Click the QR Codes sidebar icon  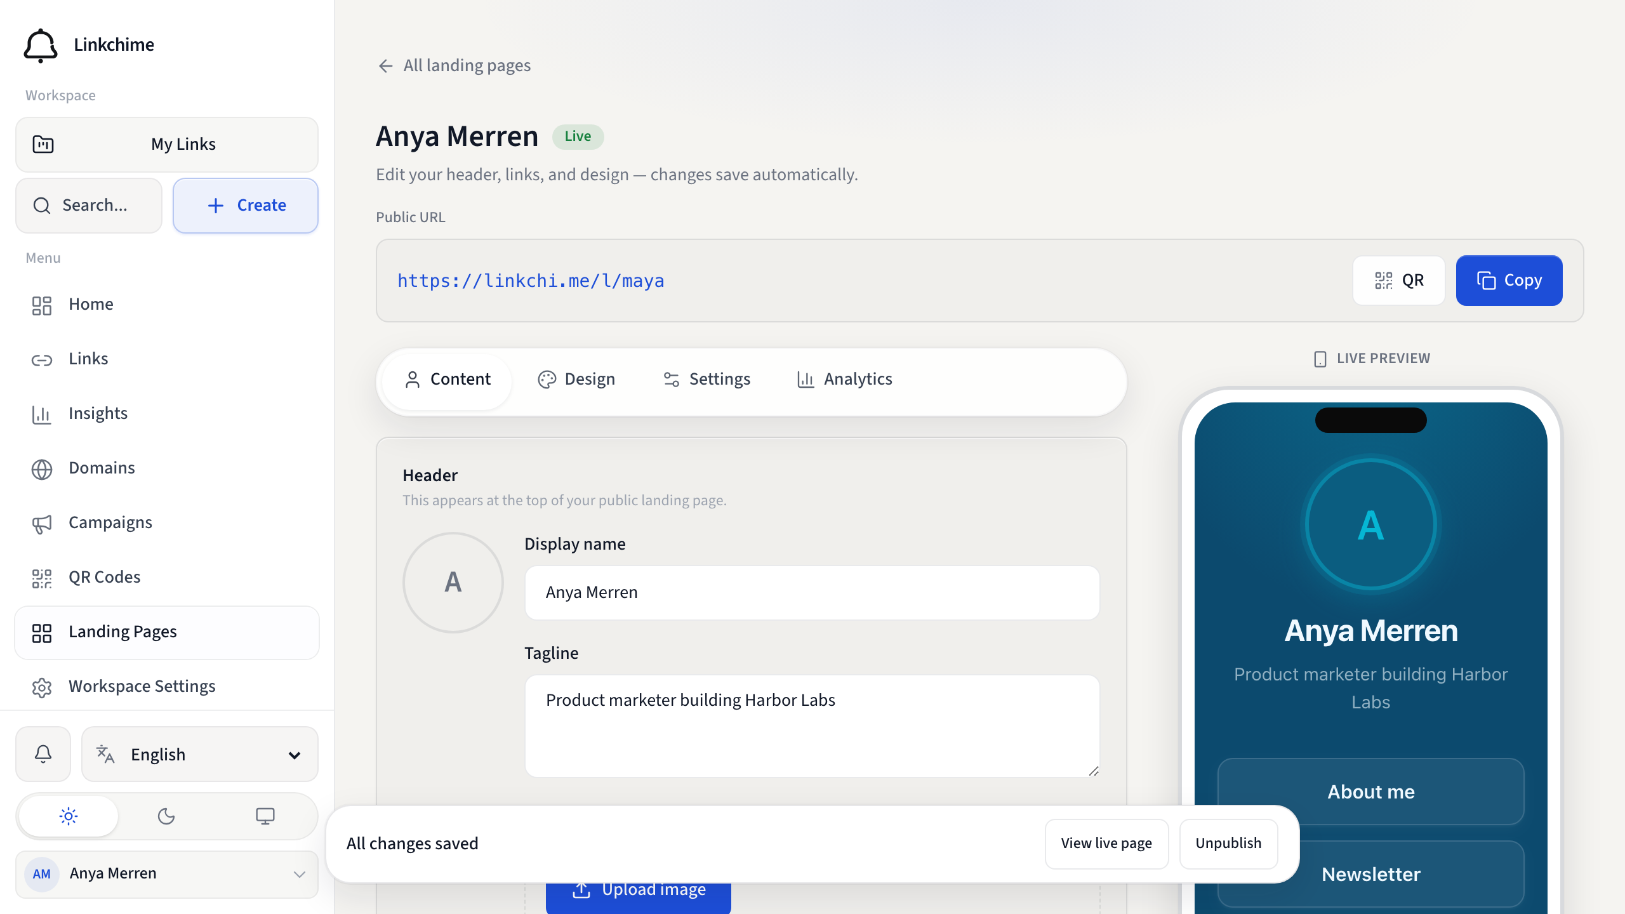tap(42, 579)
